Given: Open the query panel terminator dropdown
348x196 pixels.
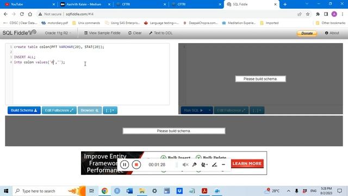Looking at the screenshot, I should (x=257, y=110).
